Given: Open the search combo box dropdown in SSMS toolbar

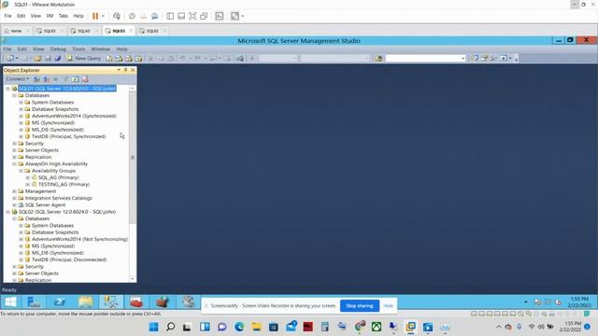Looking at the screenshot, I should click(x=463, y=58).
